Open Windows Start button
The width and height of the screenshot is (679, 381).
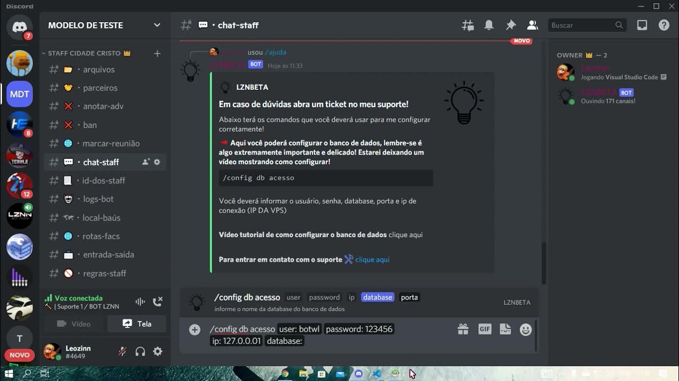pyautogui.click(x=9, y=374)
